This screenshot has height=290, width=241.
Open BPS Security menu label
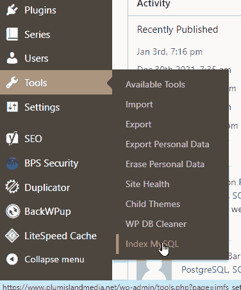pos(51,163)
